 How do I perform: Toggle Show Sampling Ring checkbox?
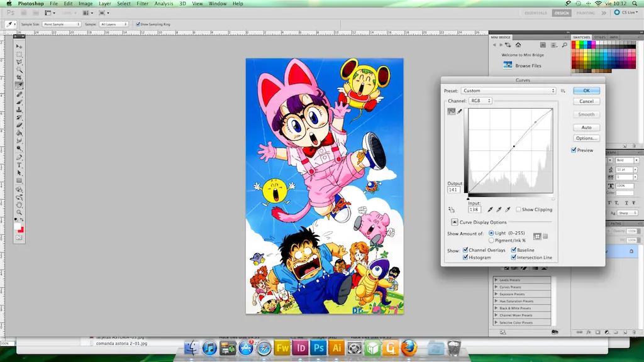tap(138, 25)
